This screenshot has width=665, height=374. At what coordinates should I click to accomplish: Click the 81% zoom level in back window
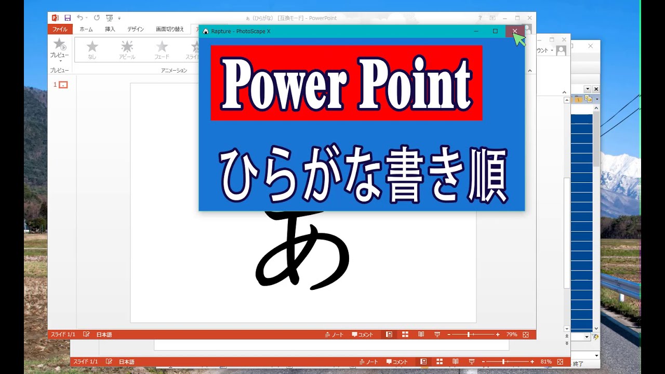click(546, 362)
